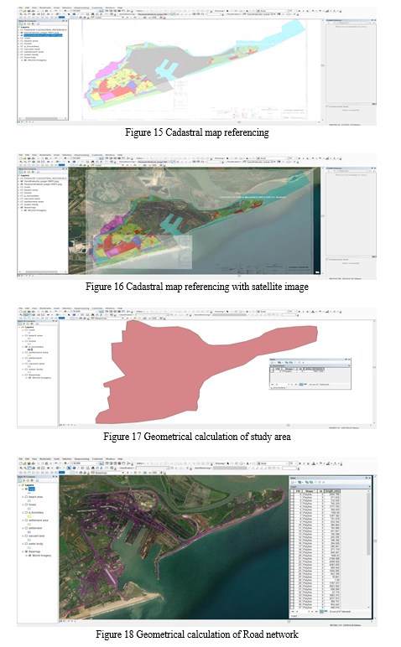Click the scroll-down arrow of Figure 18 table
This screenshot has width=401, height=647.
pyautogui.click(x=368, y=608)
